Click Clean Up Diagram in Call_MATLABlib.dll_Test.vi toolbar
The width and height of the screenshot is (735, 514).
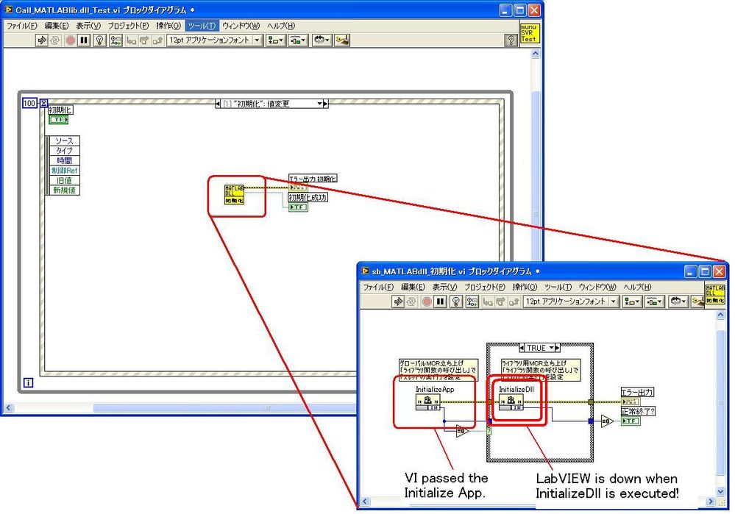tap(342, 40)
